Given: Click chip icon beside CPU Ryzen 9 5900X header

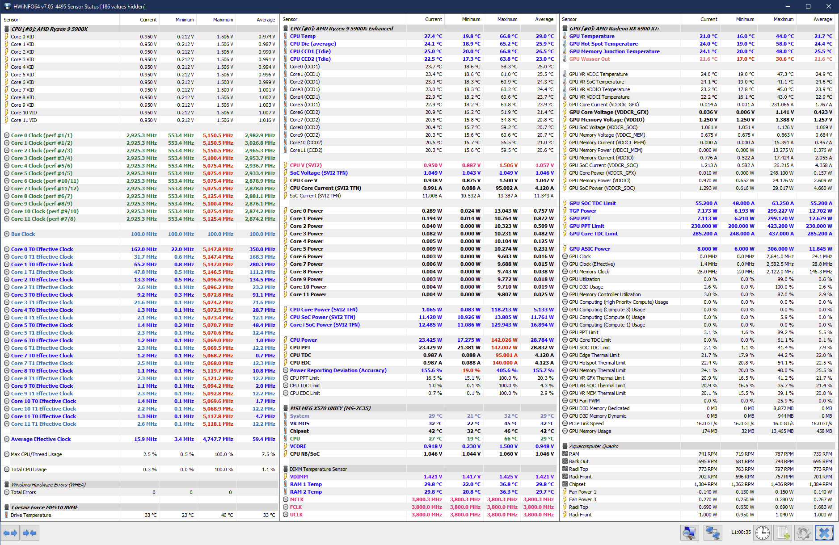Looking at the screenshot, I should pos(7,29).
